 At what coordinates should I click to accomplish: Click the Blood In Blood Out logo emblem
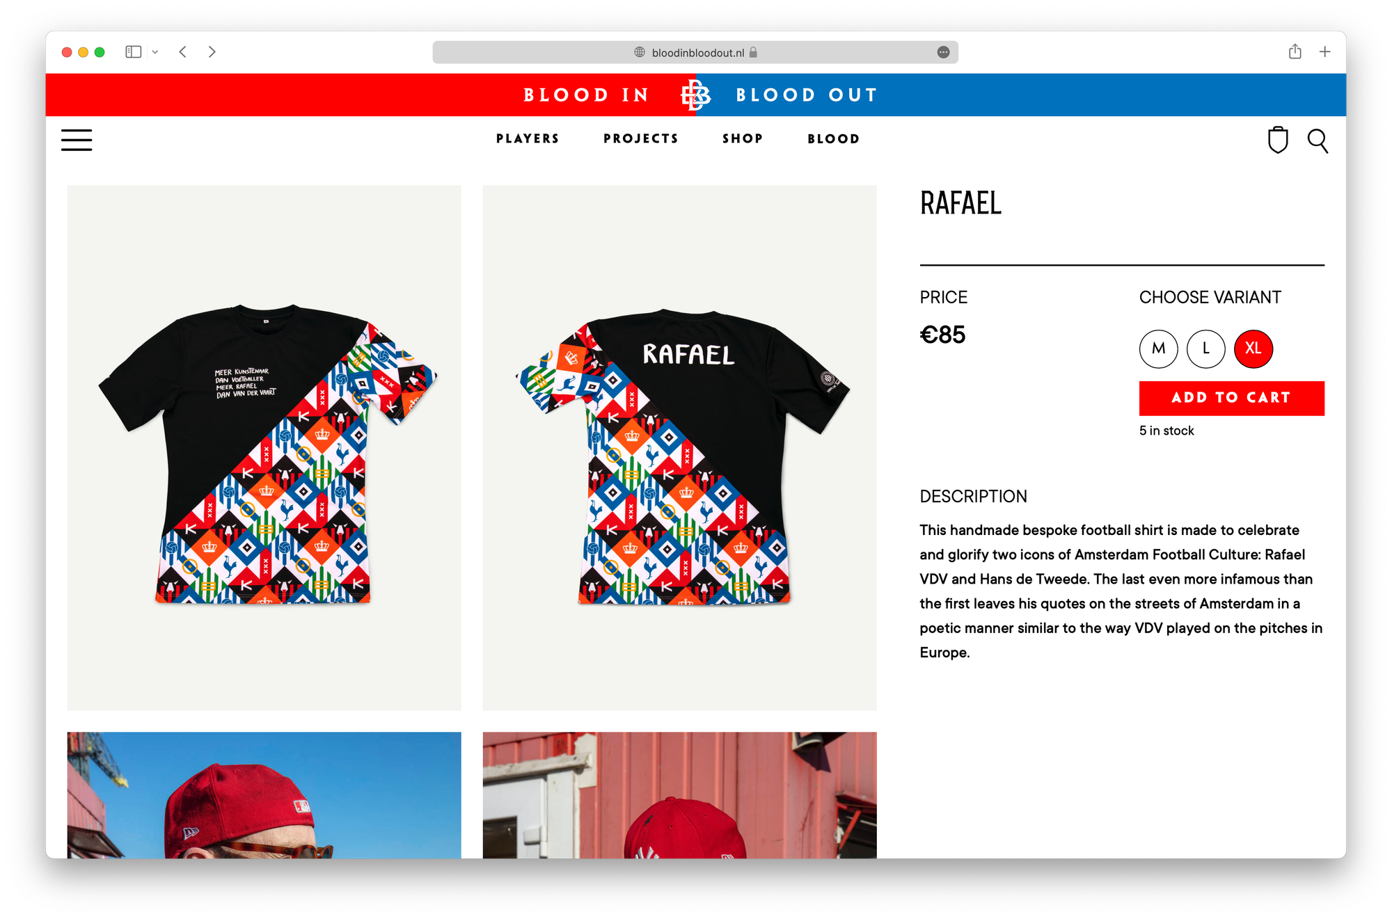point(695,95)
